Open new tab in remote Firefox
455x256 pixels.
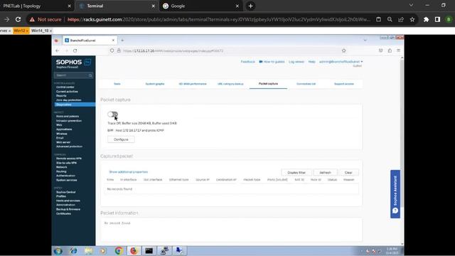(x=122, y=41)
